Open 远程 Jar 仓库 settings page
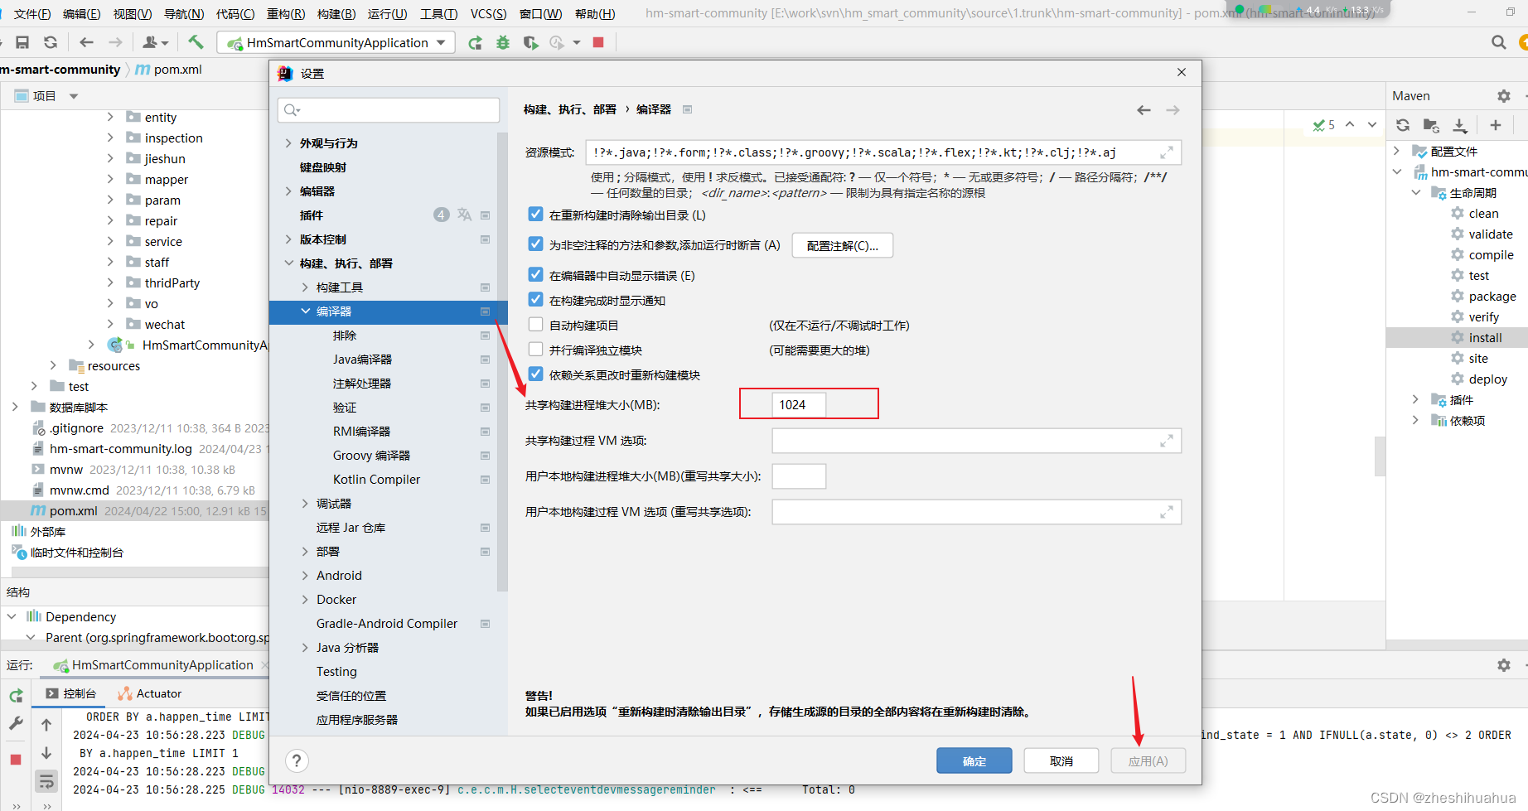Screen dimensions: 1528x811 [351, 528]
